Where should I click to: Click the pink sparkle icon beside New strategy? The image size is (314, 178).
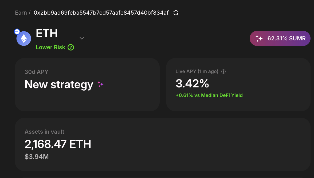(x=100, y=84)
